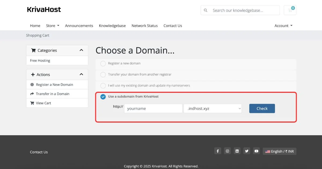Viewport: 322px width, 169px height.
Task: Click footer Contact Us link
Action: coord(39,152)
